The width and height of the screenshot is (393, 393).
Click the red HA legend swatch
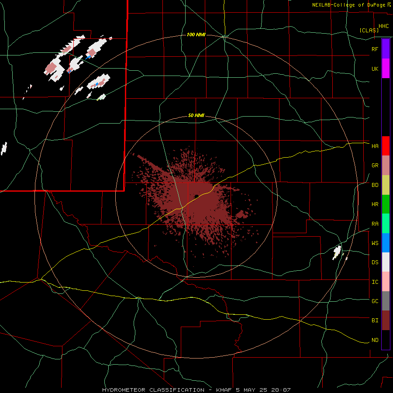point(386,146)
